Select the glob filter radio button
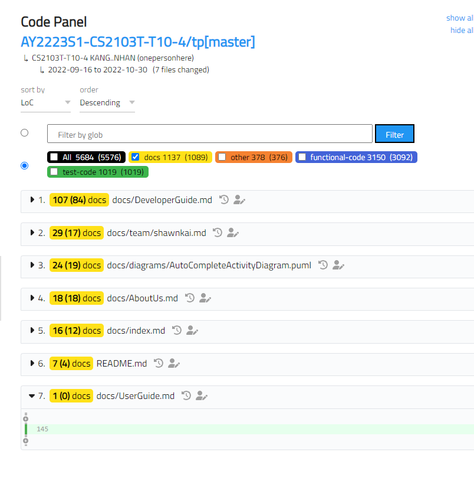 point(24,132)
